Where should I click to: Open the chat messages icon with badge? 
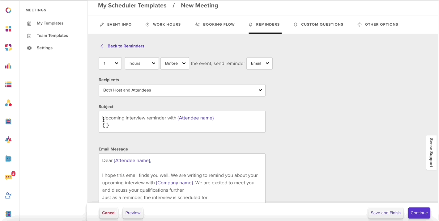point(9,177)
